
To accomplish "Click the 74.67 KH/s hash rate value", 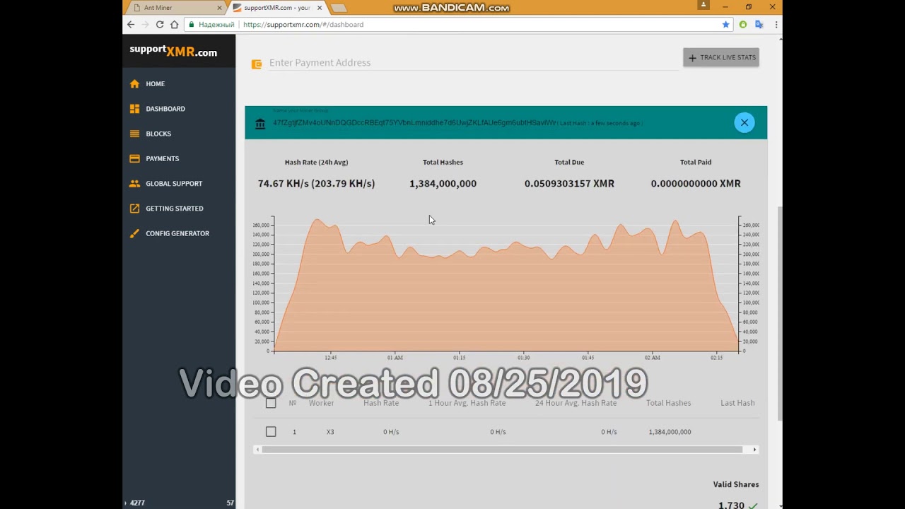I will point(316,183).
